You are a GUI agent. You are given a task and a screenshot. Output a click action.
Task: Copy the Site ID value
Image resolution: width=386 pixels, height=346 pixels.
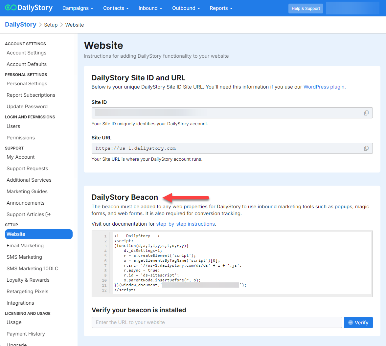click(x=366, y=113)
